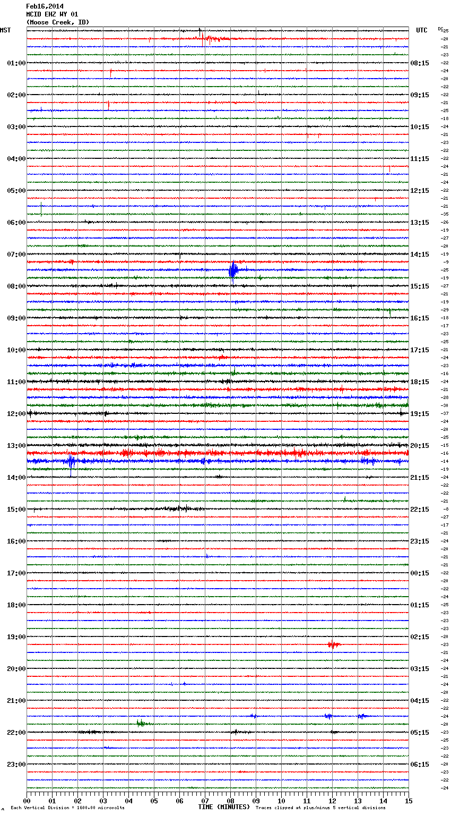The image size is (451, 815).
Task: Click the (Moose Creek, ID) location label
Action: pos(58,22)
